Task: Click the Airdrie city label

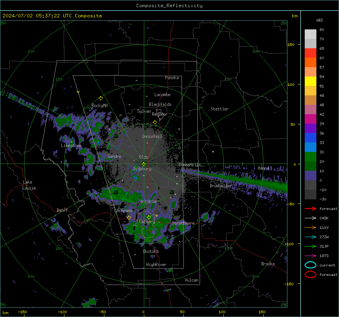Action: click(x=148, y=201)
